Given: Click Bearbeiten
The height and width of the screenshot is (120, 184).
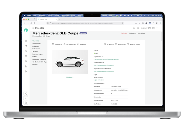Looking at the screenshot, I should (141, 33).
